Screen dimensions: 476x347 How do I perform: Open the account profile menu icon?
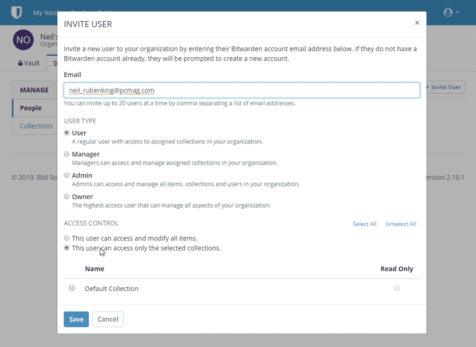coord(451,12)
